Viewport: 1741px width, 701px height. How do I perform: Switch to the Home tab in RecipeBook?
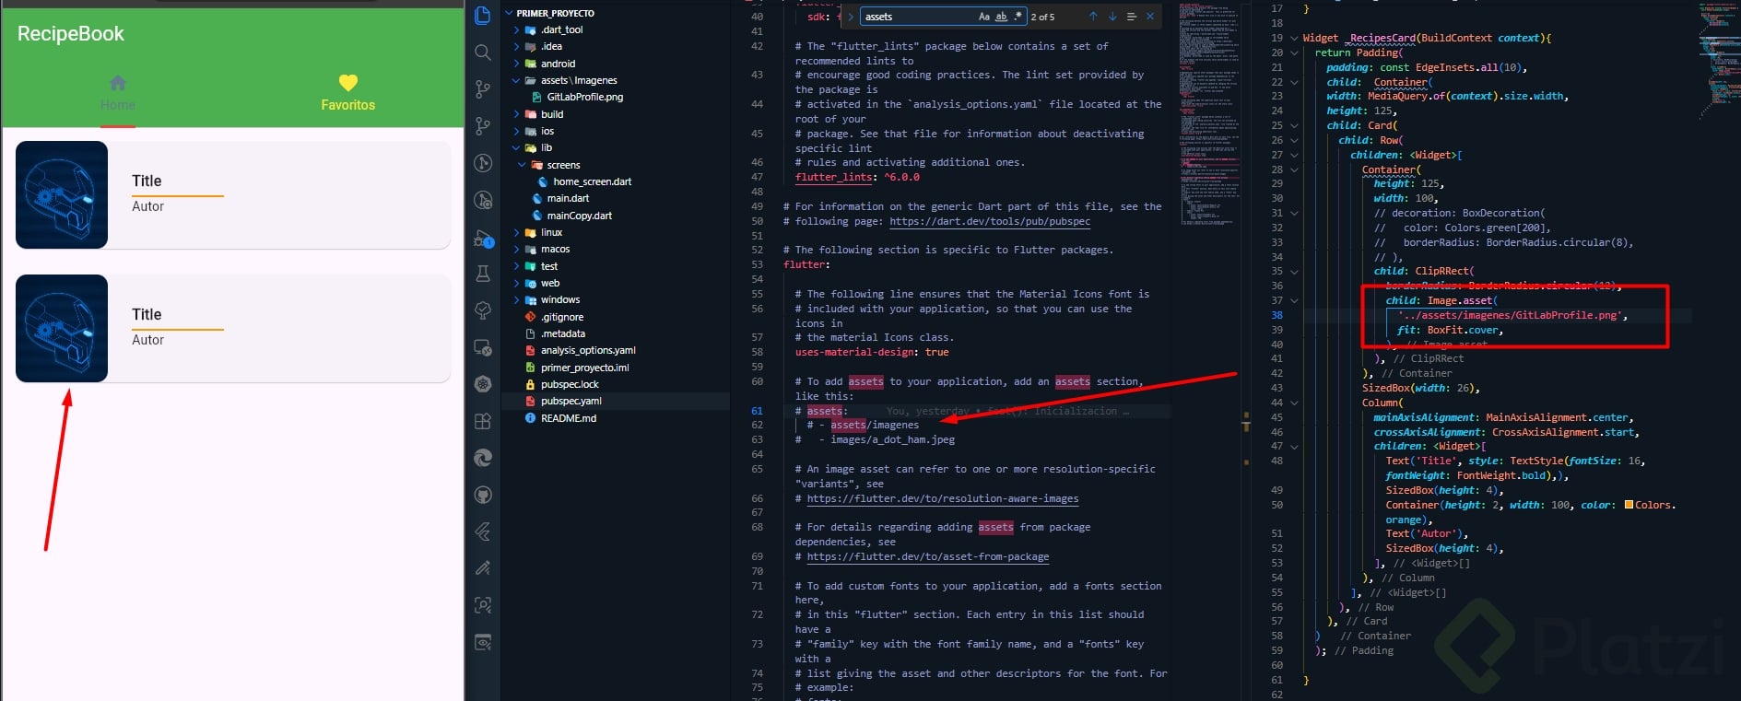point(117,93)
